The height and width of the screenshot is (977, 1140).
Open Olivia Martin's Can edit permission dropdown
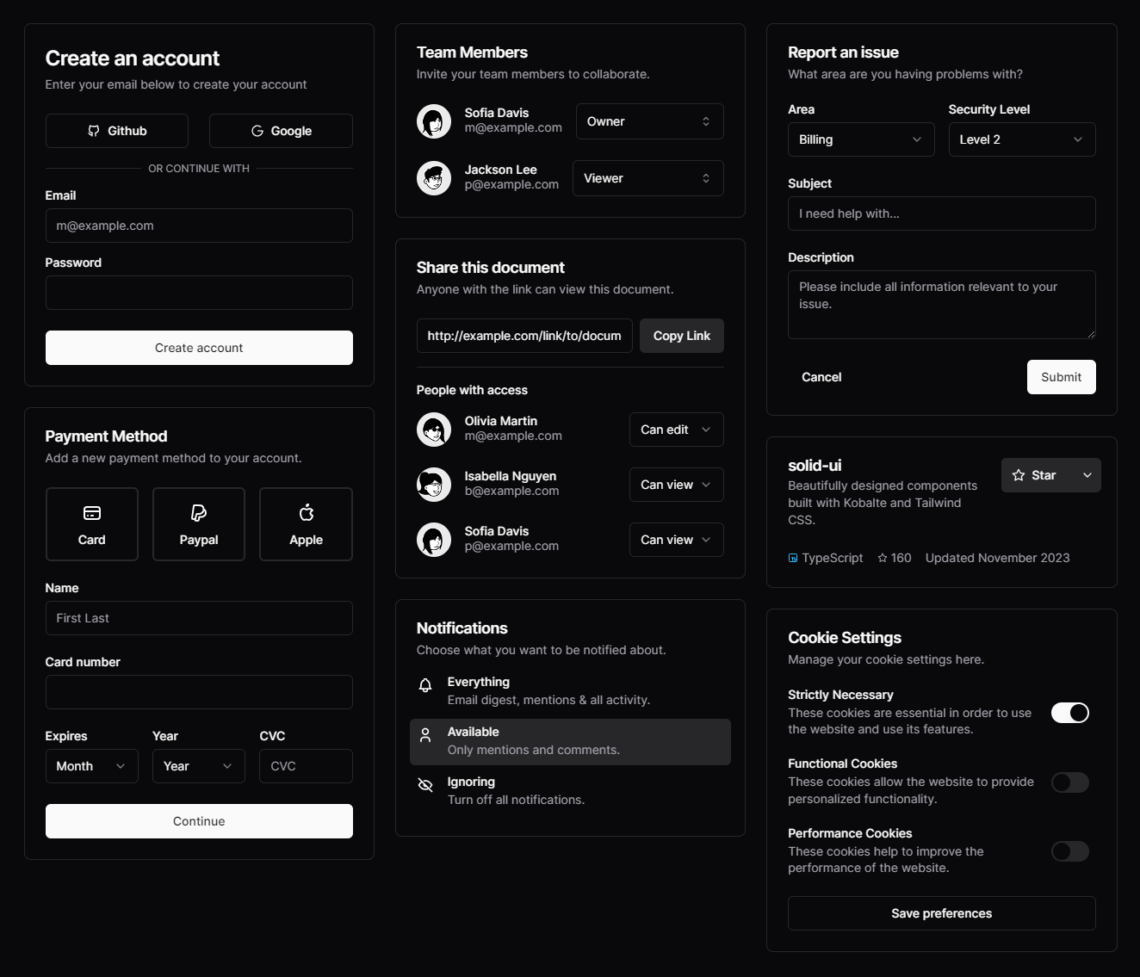676,430
